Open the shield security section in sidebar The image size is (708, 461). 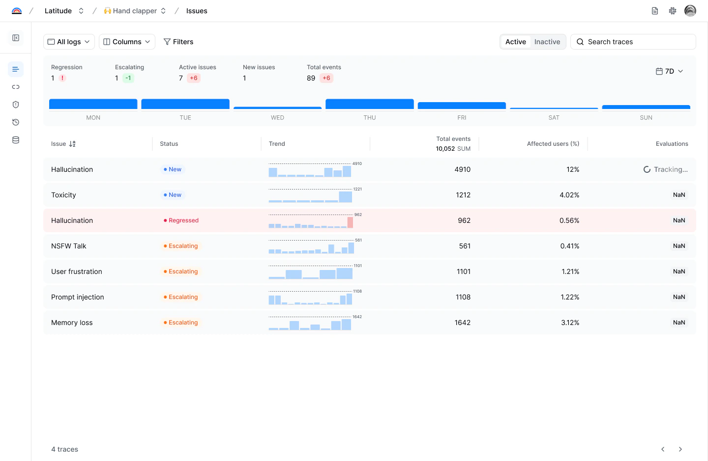click(15, 105)
